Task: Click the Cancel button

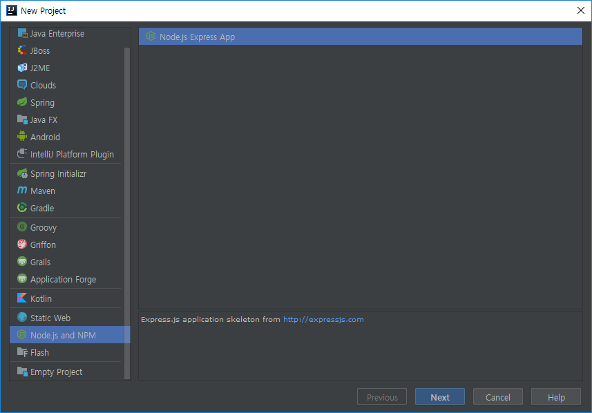Action: 497,396
